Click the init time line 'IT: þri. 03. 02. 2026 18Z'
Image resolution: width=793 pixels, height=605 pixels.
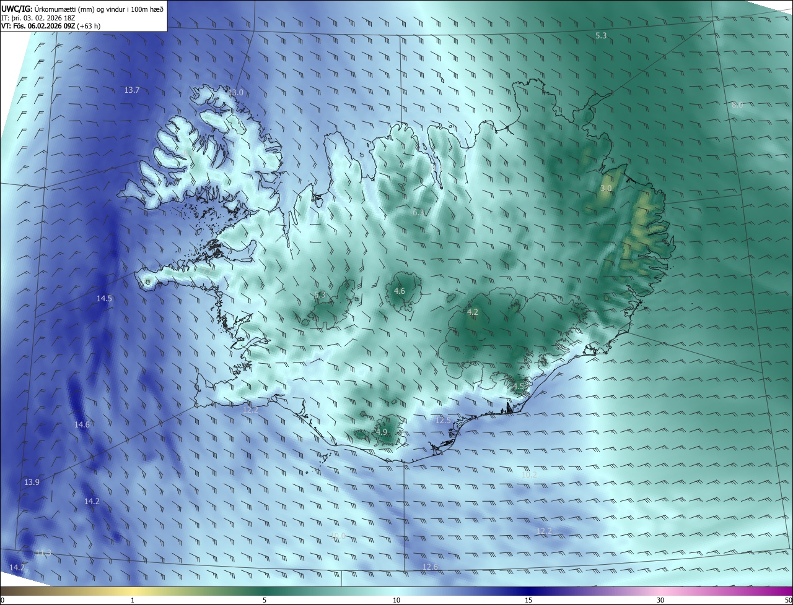(x=38, y=18)
